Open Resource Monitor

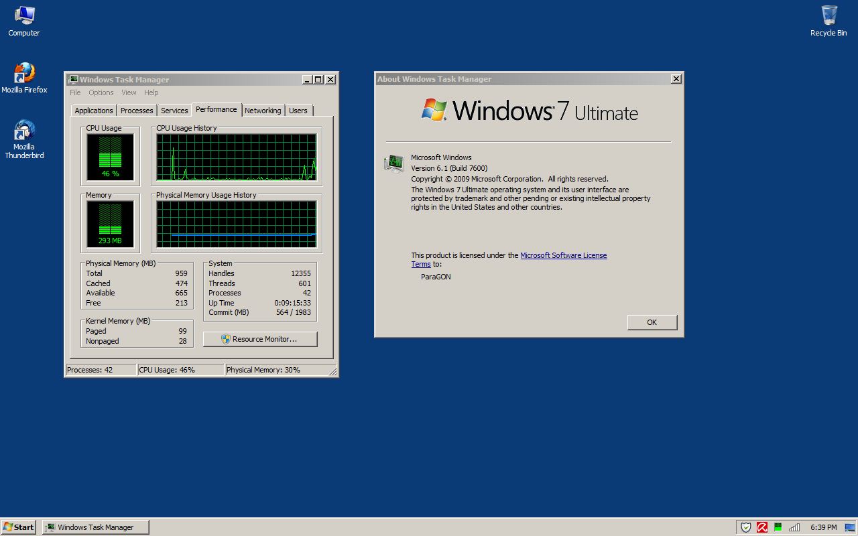[260, 339]
